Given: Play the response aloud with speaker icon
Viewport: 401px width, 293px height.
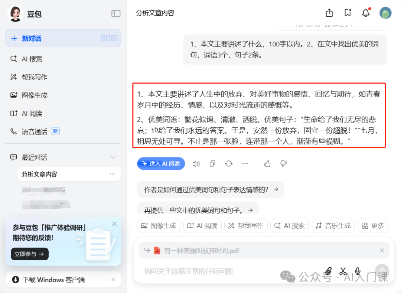Looking at the screenshot, I should [196, 164].
